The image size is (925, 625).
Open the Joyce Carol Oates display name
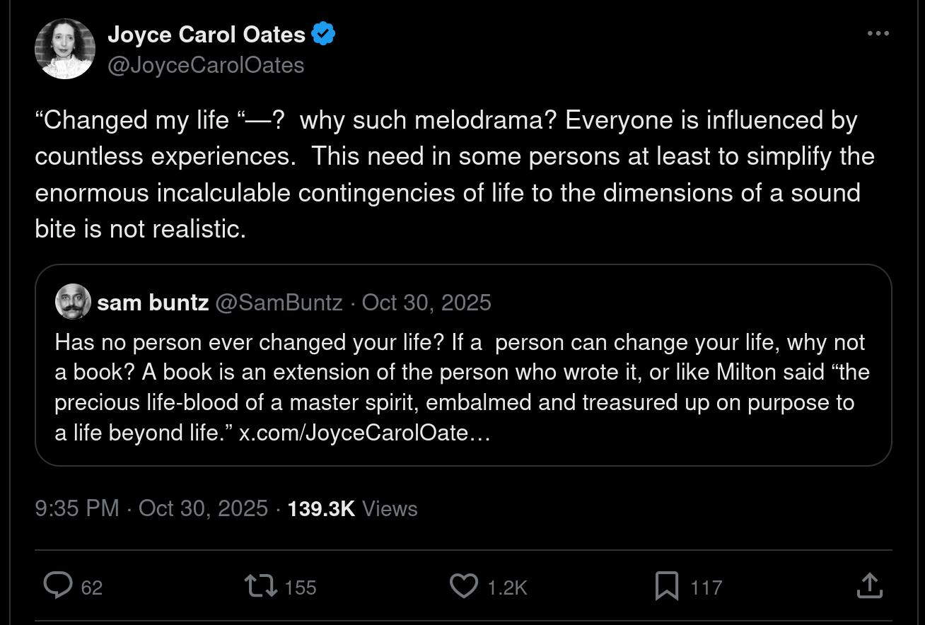tap(206, 34)
